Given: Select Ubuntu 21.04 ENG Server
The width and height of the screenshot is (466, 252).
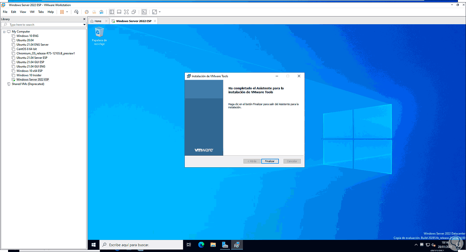Looking at the screenshot, I should coord(32,45).
